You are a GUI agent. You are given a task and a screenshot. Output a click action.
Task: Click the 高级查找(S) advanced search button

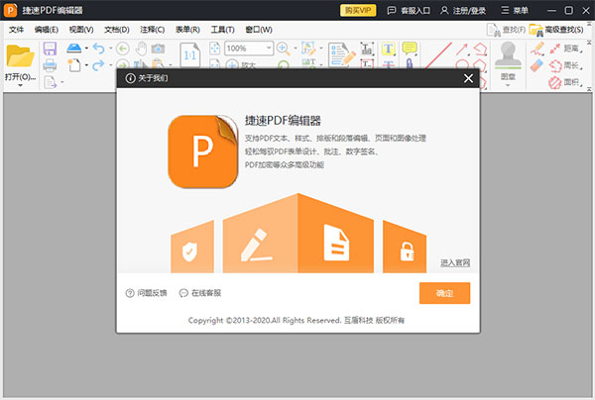tap(556, 30)
